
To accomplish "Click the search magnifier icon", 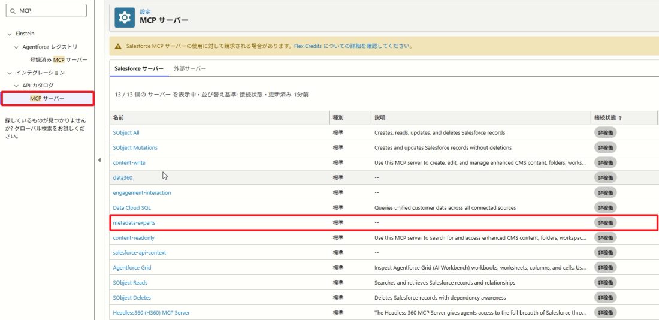I will coord(13,11).
